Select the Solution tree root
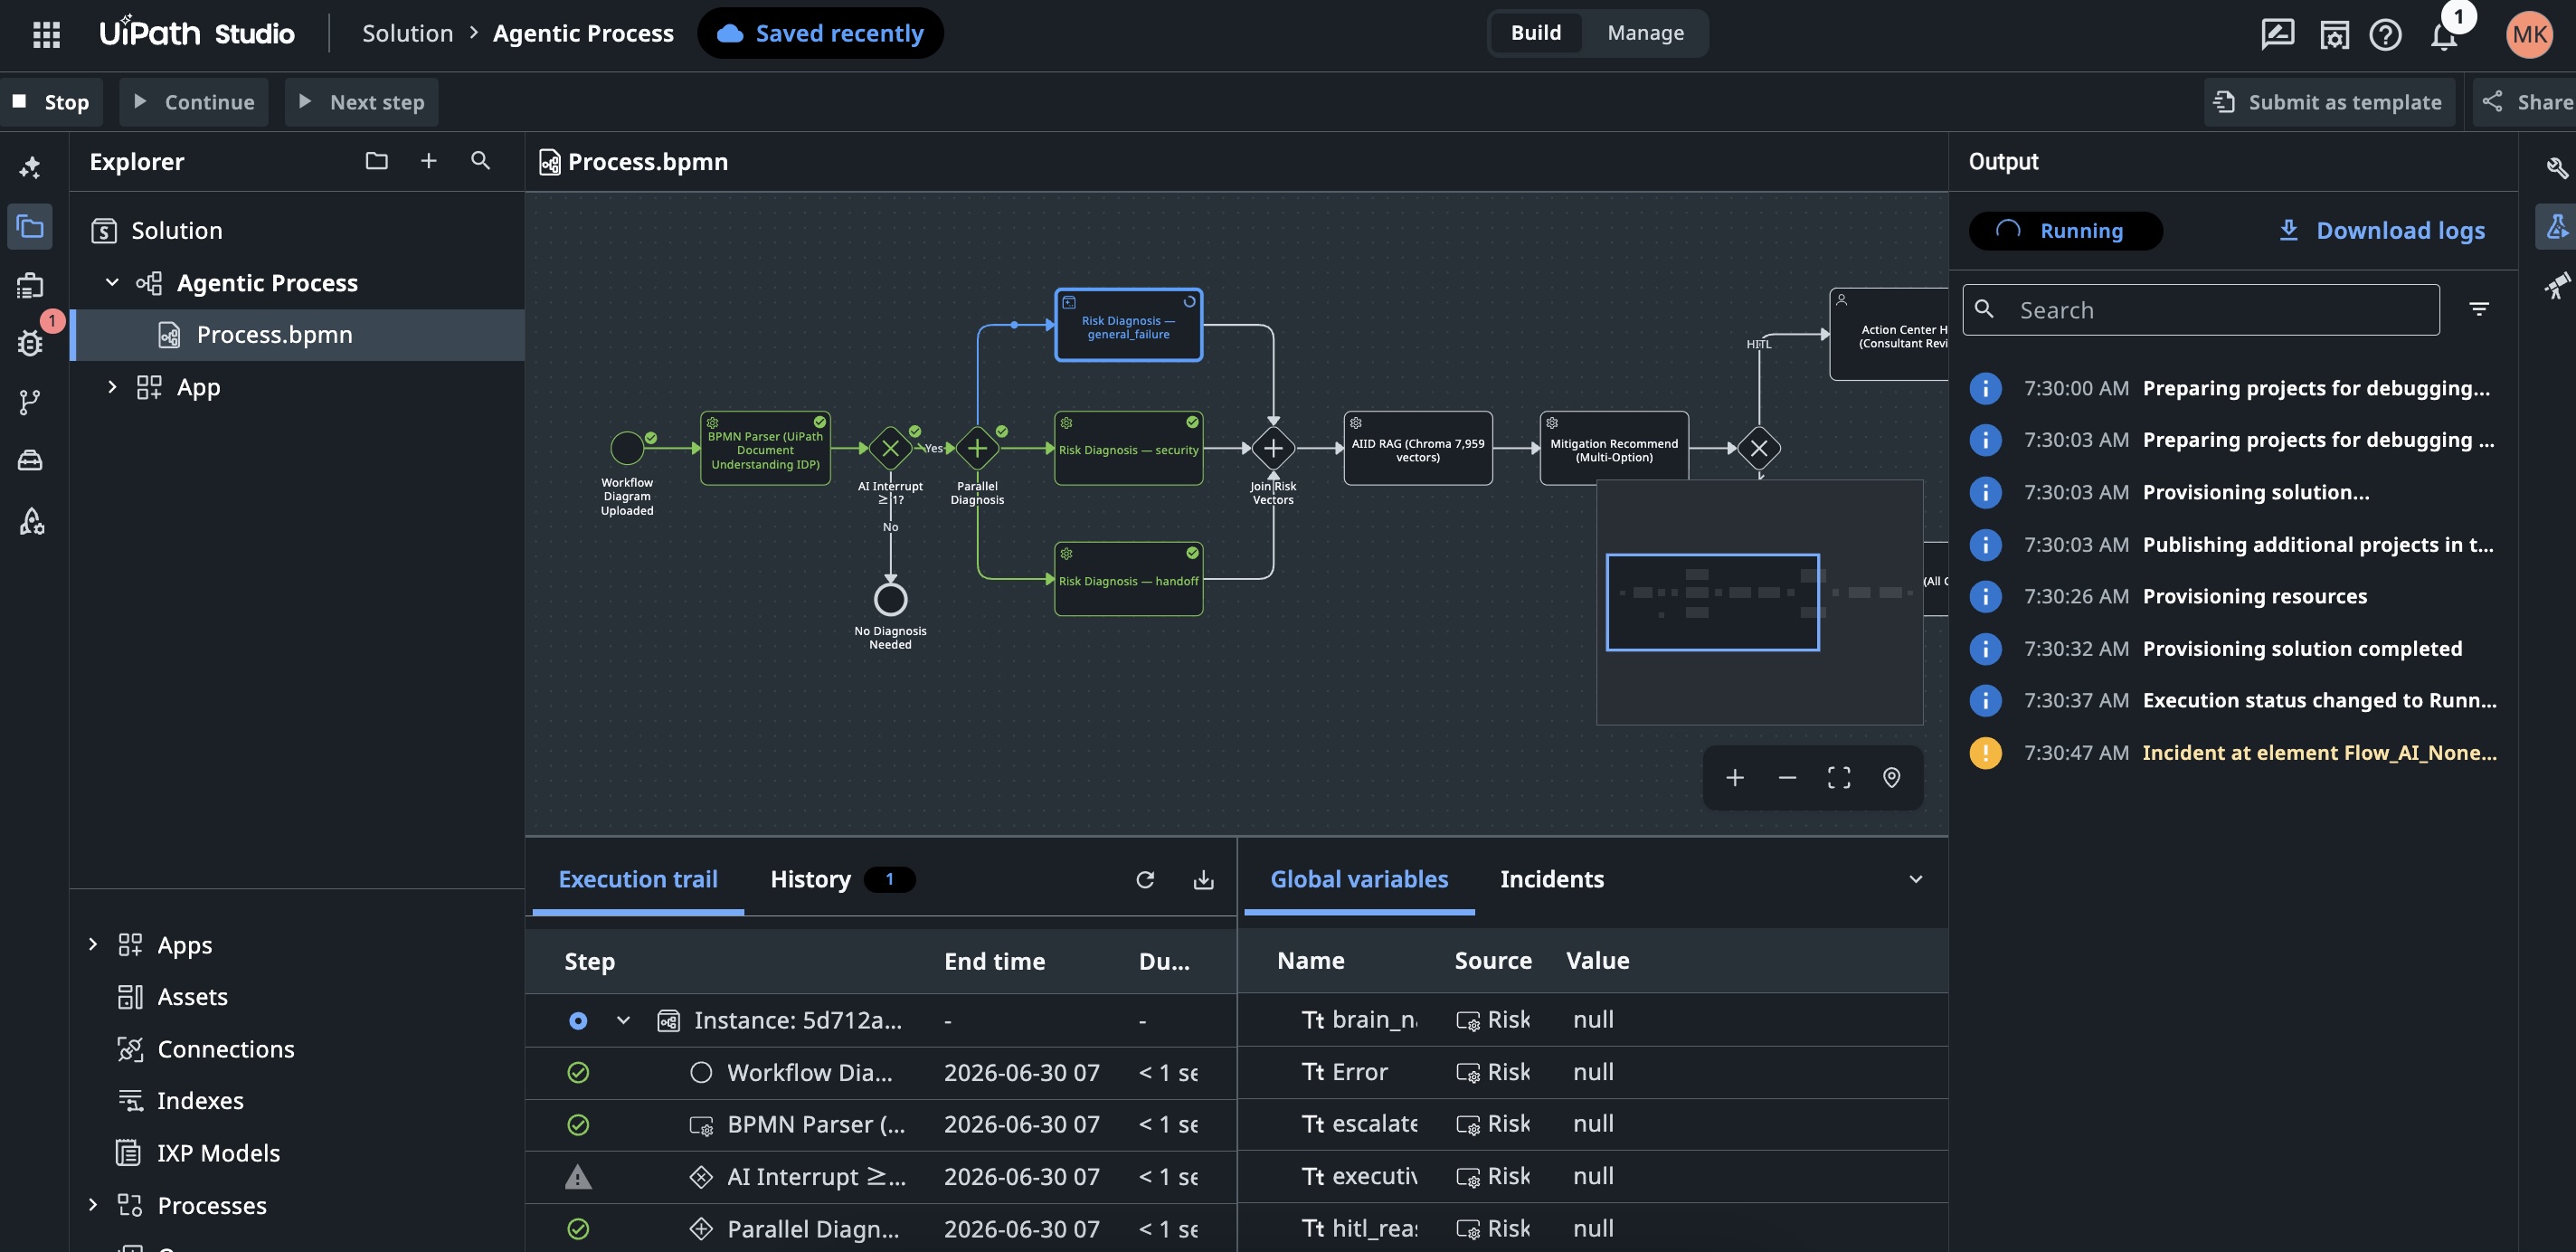 coord(176,231)
